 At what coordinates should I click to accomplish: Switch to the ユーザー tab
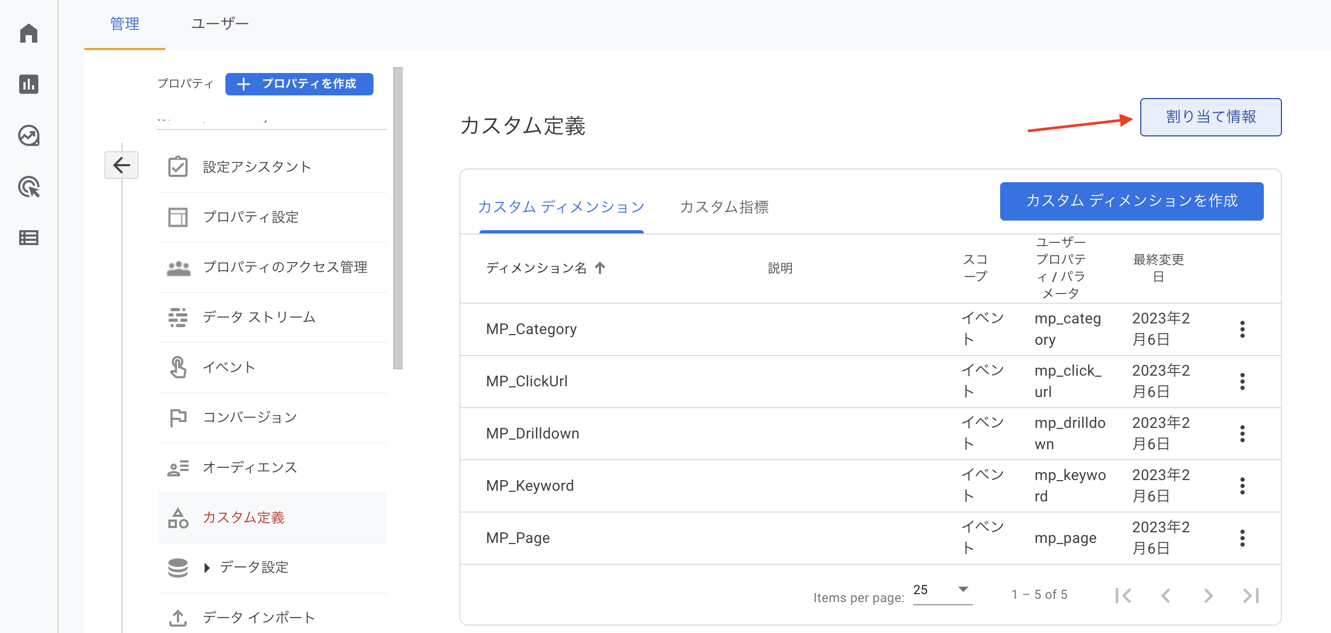(x=220, y=24)
